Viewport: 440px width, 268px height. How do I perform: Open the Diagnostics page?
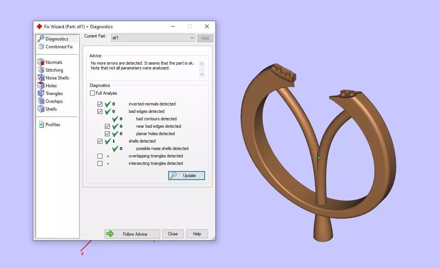[57, 39]
